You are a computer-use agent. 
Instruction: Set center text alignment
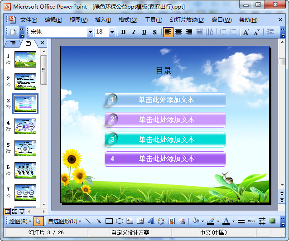[178, 32]
